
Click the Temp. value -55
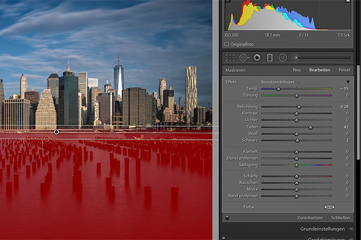[x=344, y=89]
